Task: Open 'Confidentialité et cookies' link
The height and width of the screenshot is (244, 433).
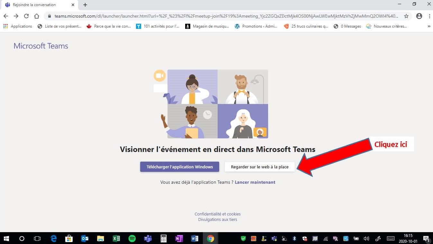Action: tap(218, 214)
